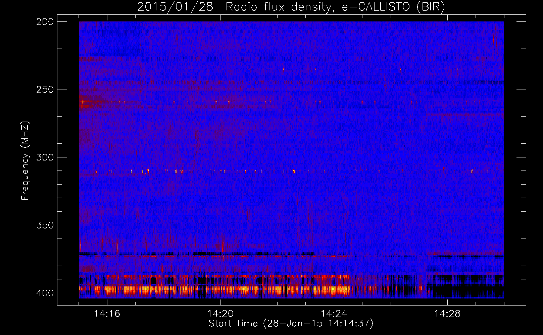The height and width of the screenshot is (335, 543).
Task: Click the 14:28 time tick label
Action: tap(447, 314)
